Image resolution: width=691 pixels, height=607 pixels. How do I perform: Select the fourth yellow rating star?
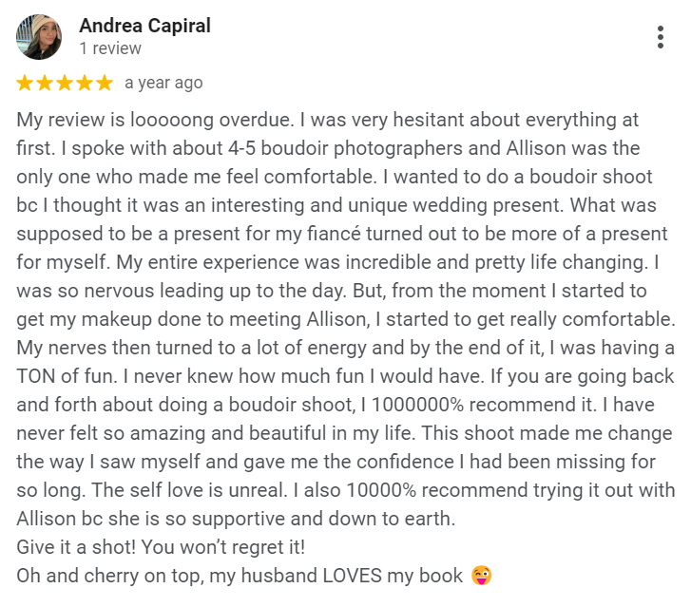click(85, 83)
